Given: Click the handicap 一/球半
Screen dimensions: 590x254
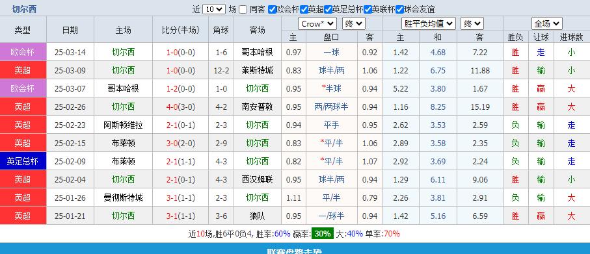Looking at the screenshot, I should (332, 216).
